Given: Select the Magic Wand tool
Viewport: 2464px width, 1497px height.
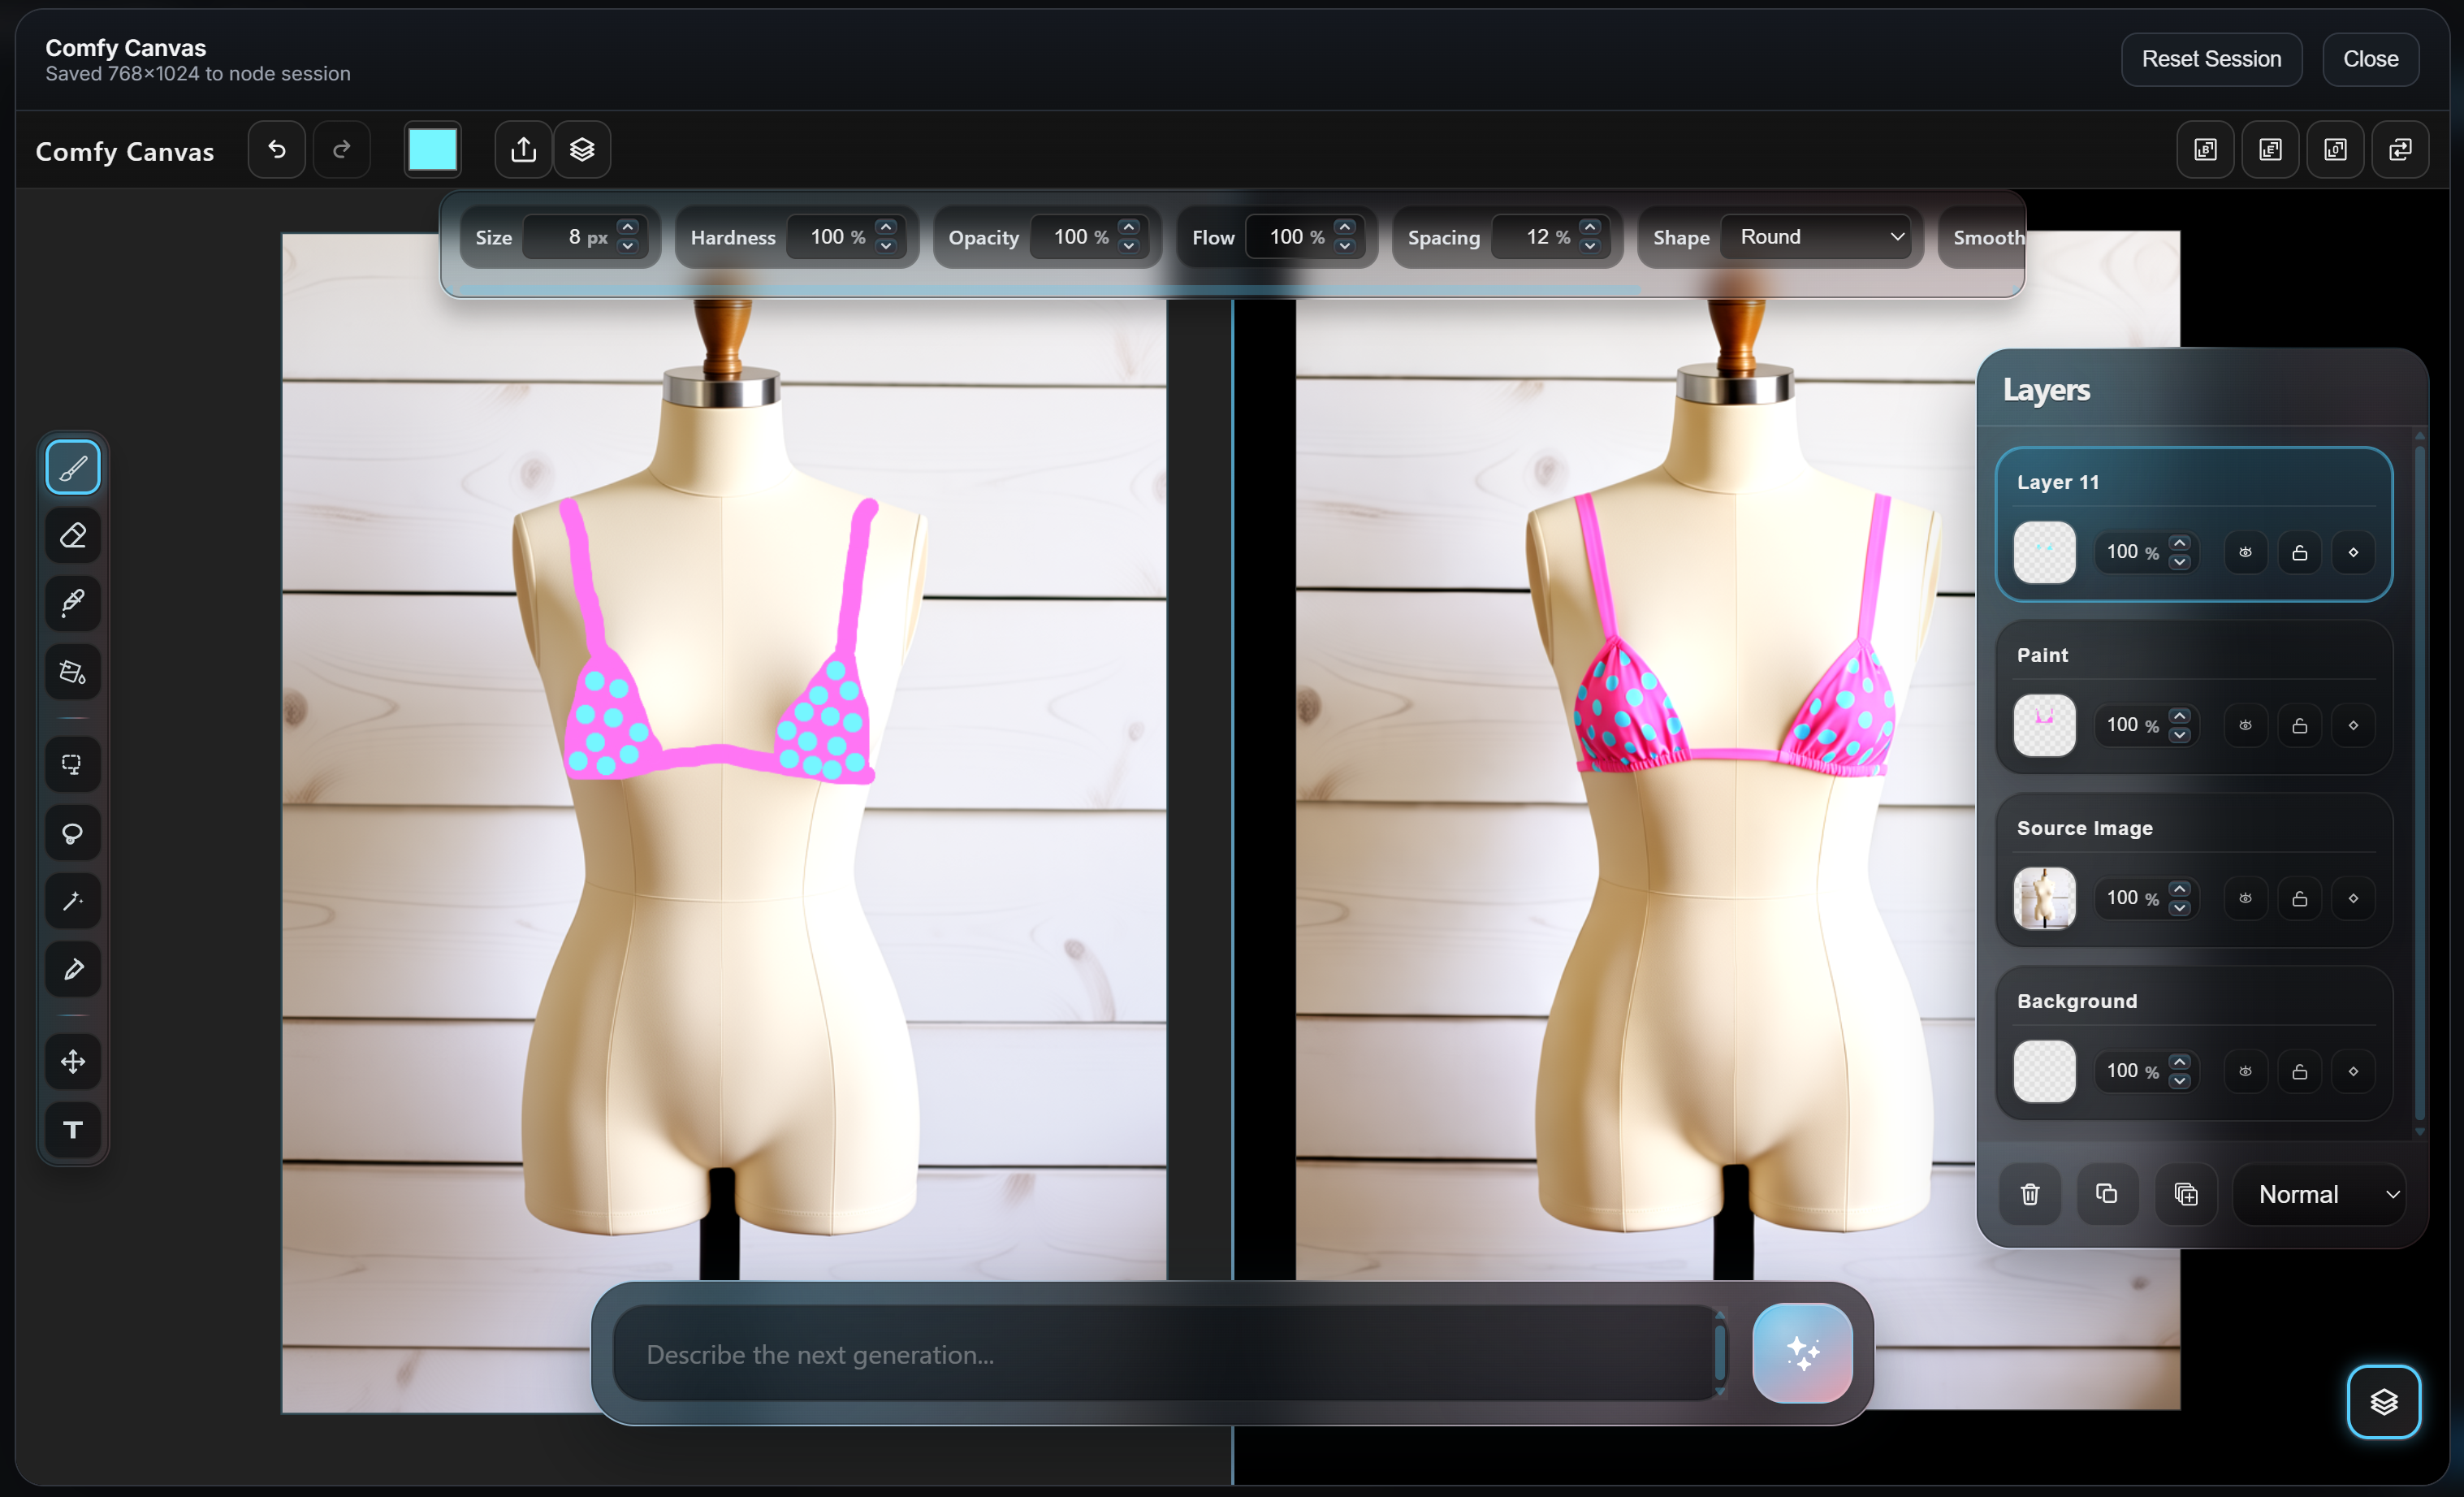Looking at the screenshot, I should (73, 901).
